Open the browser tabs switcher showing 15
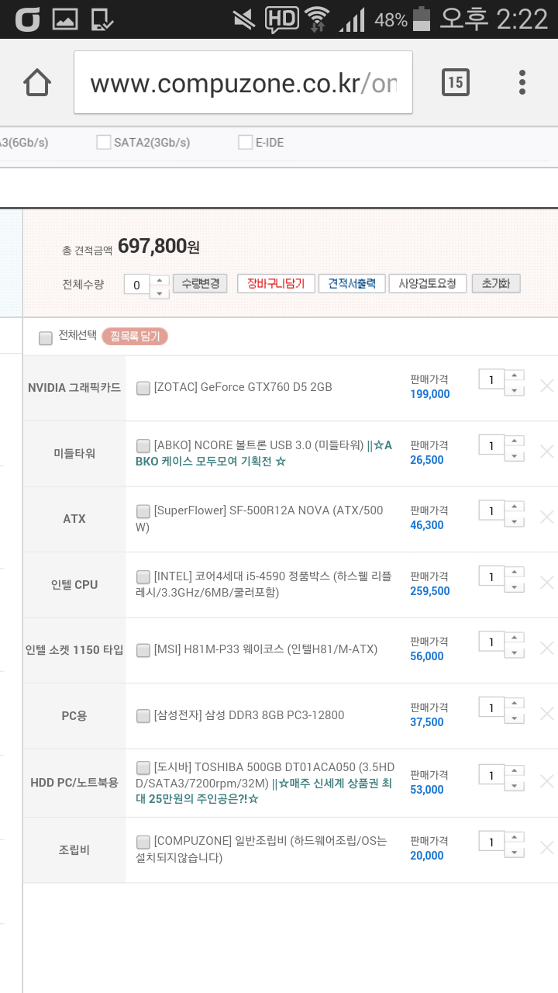Image resolution: width=558 pixels, height=993 pixels. [x=456, y=82]
